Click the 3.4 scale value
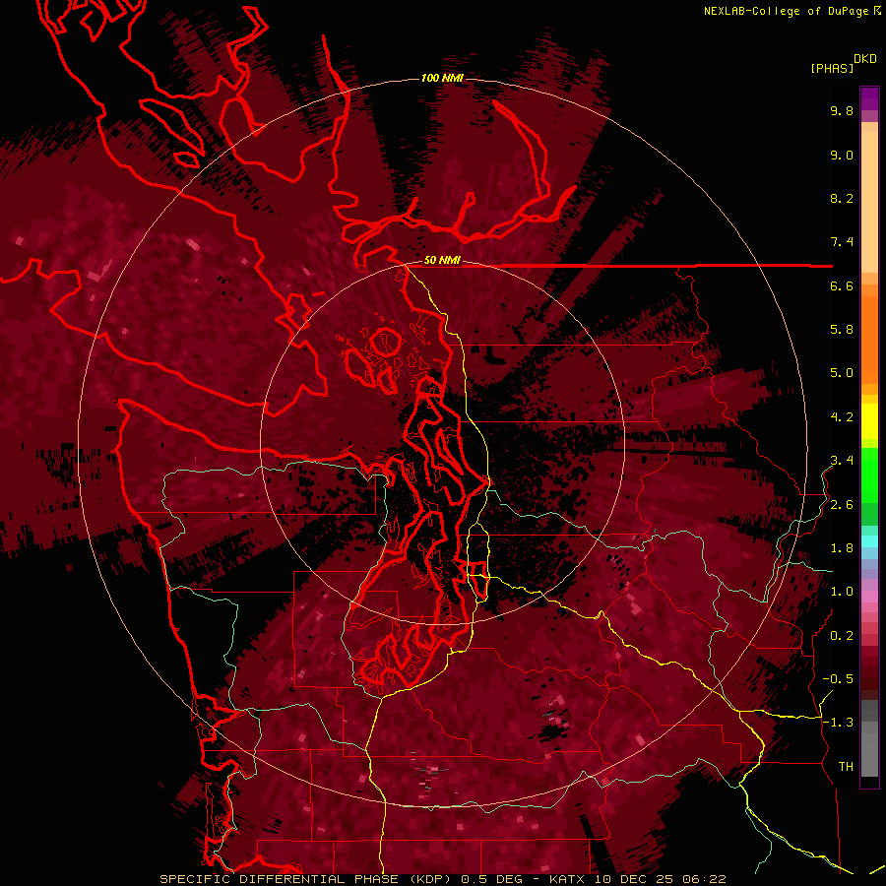 (x=842, y=461)
